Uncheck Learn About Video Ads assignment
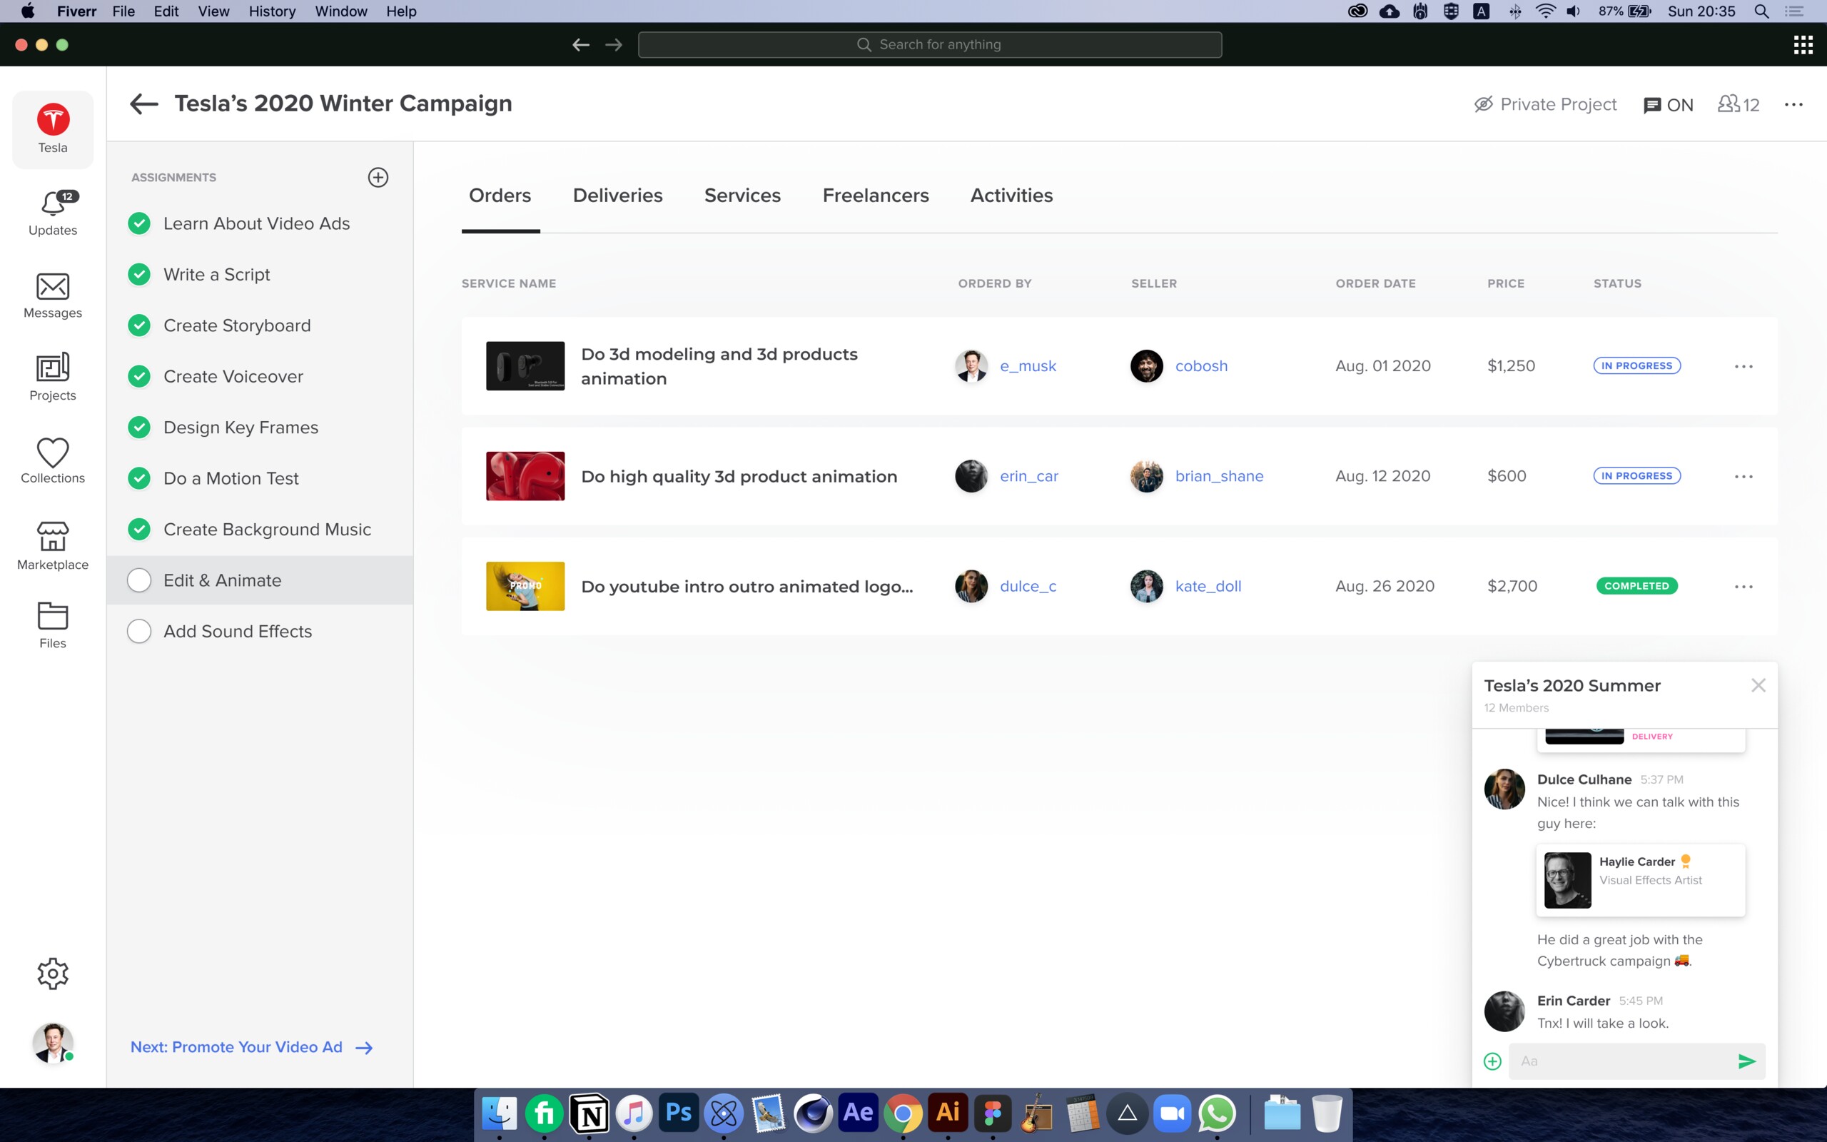The width and height of the screenshot is (1827, 1142). point(139,223)
